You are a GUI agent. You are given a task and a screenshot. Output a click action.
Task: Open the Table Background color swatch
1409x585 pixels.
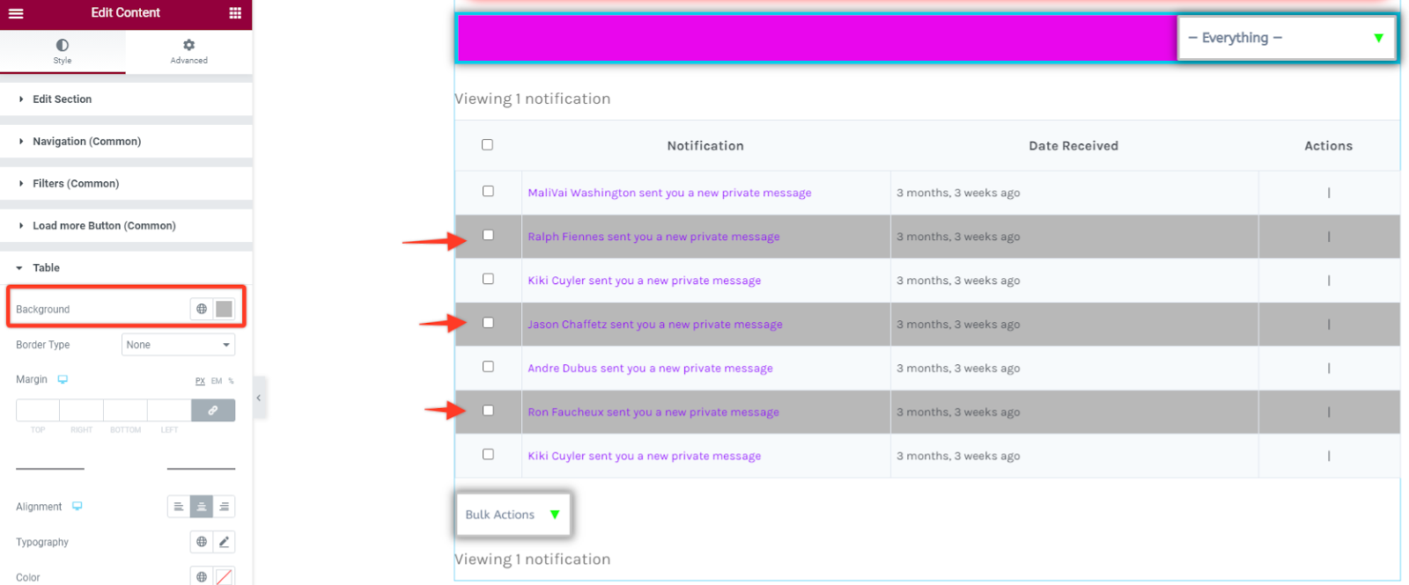tap(225, 309)
